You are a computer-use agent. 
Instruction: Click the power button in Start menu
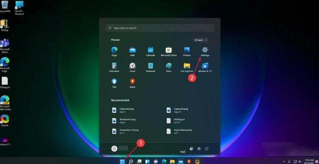206,149
